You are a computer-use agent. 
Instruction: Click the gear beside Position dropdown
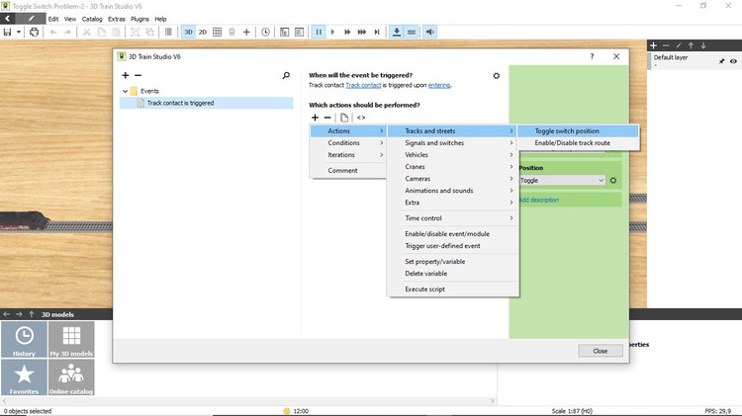coord(613,180)
